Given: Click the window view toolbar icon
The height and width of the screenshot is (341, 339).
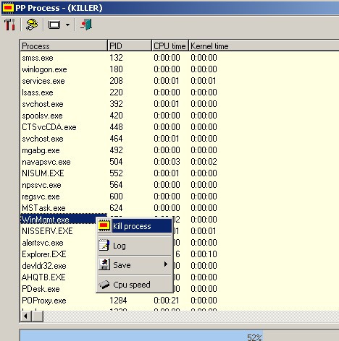Looking at the screenshot, I should click(54, 25).
